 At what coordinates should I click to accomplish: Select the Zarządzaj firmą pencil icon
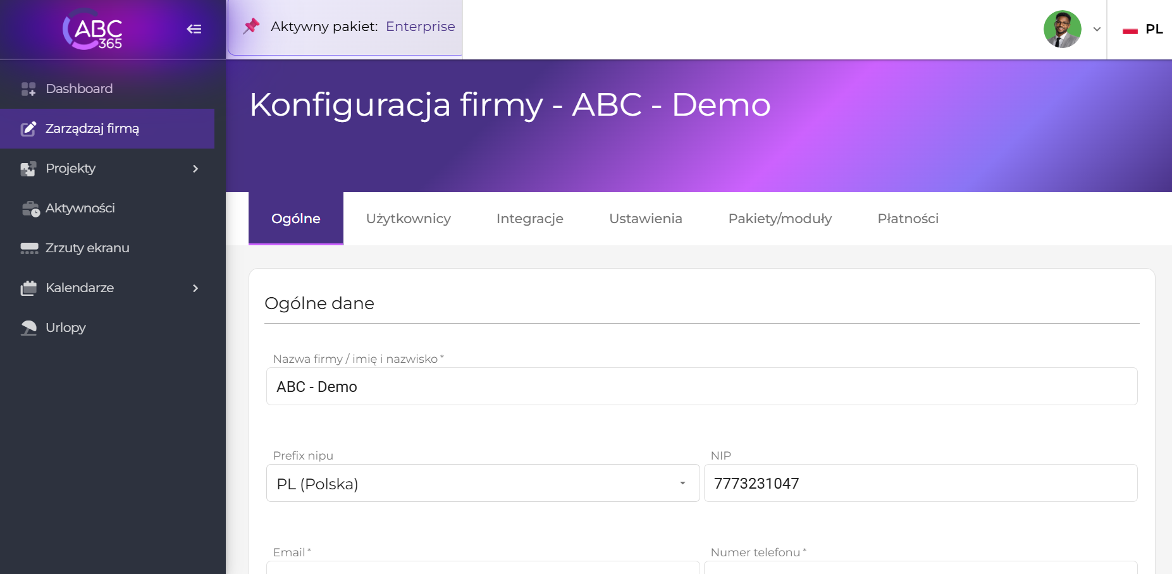click(28, 128)
